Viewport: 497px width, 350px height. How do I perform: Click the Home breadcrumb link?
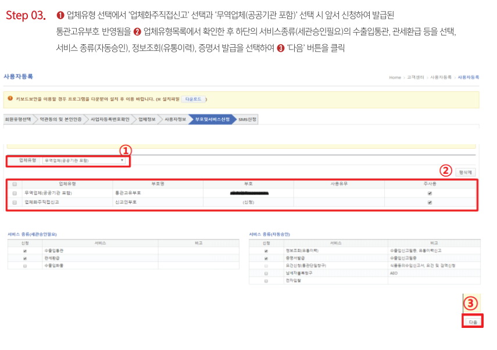[395, 77]
